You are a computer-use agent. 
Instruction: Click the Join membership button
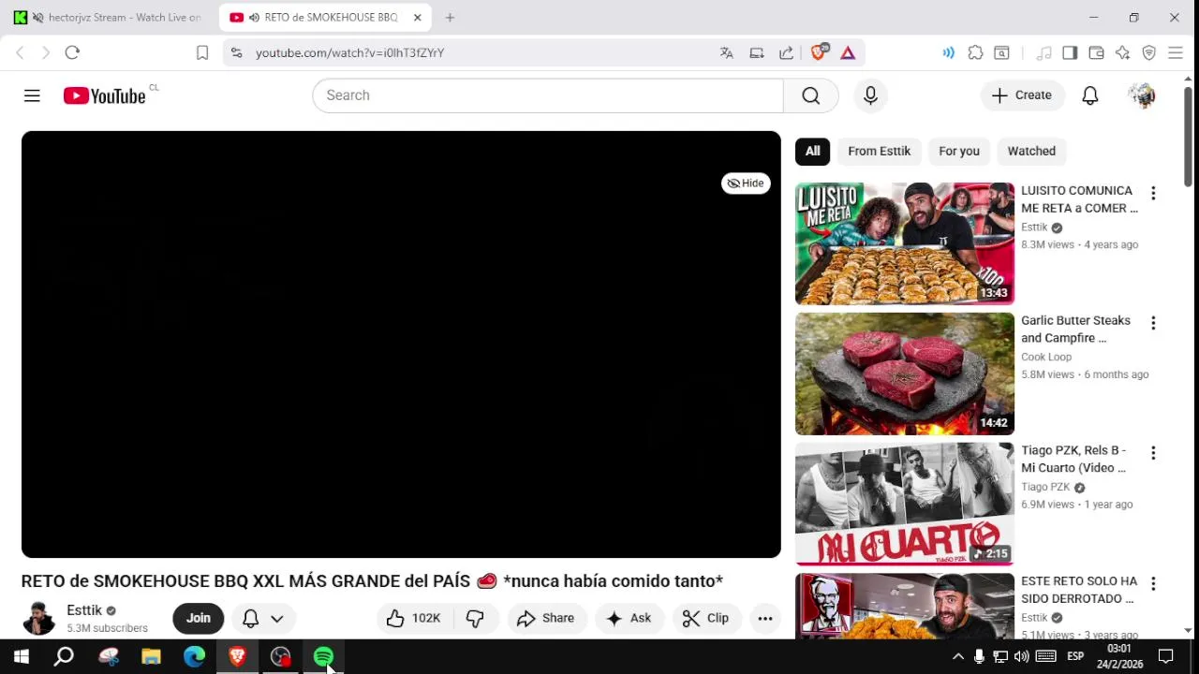coord(198,618)
